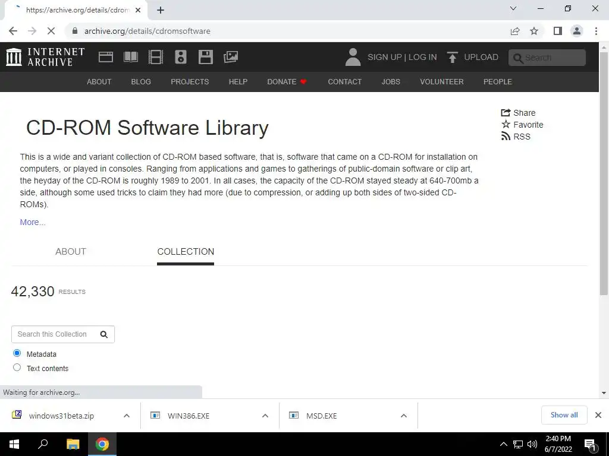Click the user avatar icon

tap(353, 57)
